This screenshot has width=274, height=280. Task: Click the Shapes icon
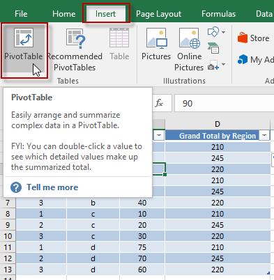coord(213,32)
